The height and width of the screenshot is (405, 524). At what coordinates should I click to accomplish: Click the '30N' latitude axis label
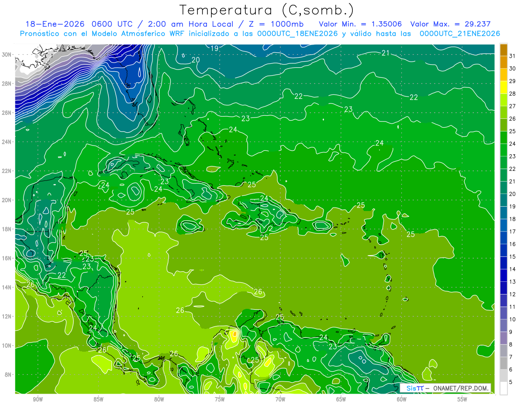(7, 55)
